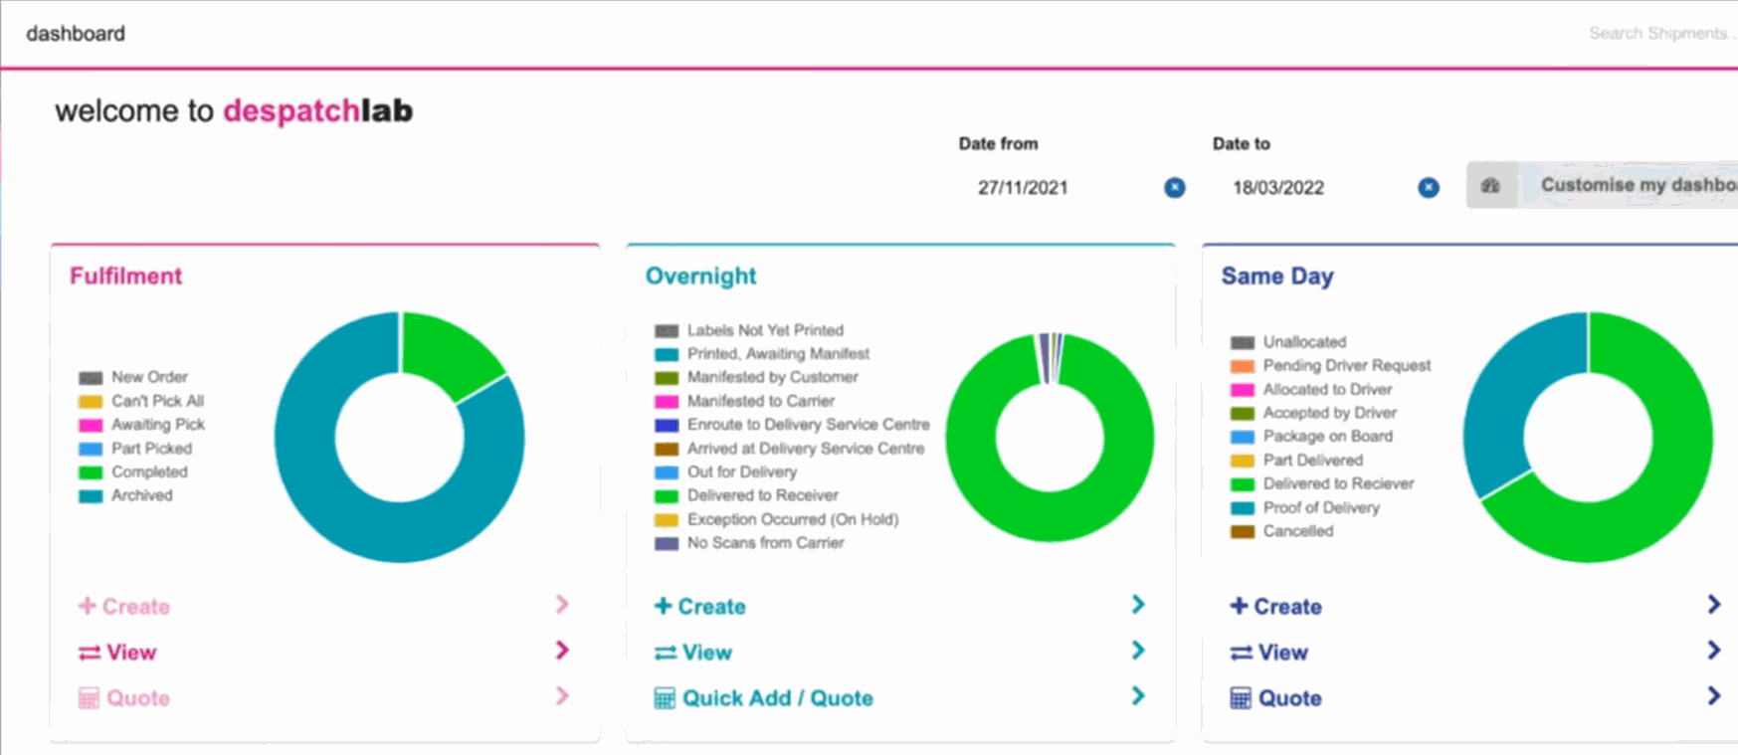1738x755 pixels.
Task: Create a Same Day shipment
Action: pos(1276,606)
